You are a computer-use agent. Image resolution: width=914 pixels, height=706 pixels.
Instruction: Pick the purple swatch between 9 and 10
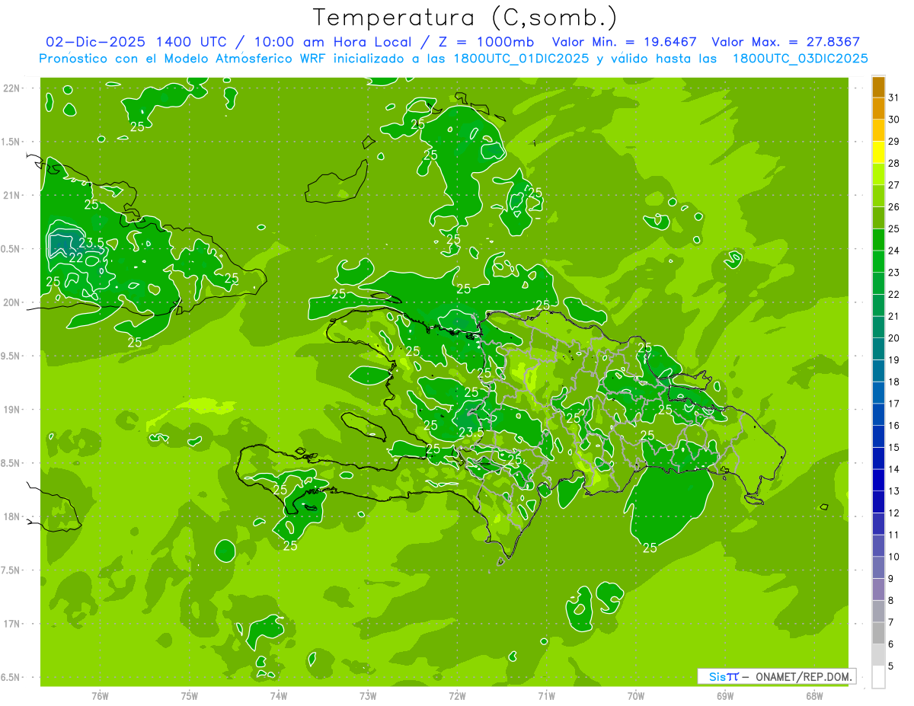878,567
